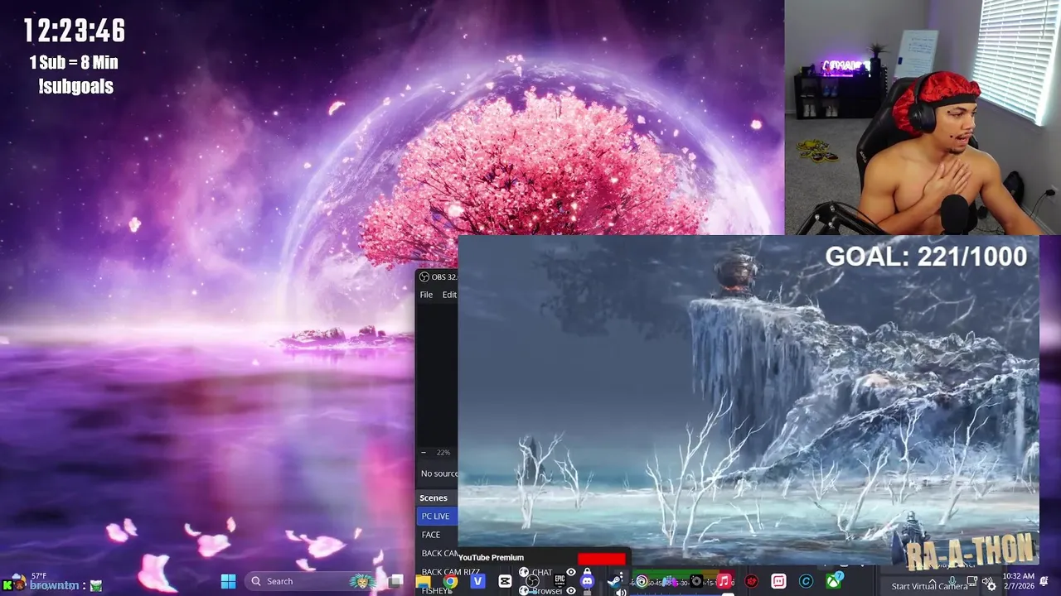Open the pink square taskbar app
The width and height of the screenshot is (1061, 596).
click(x=778, y=582)
